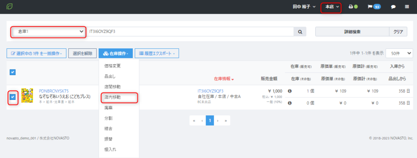Image resolution: width=417 pixels, height=158 pixels.
Task: Toggle the select-all header checkbox
Action: 13,72
